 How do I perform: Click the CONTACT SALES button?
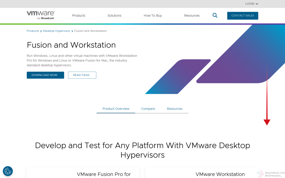pos(242,16)
